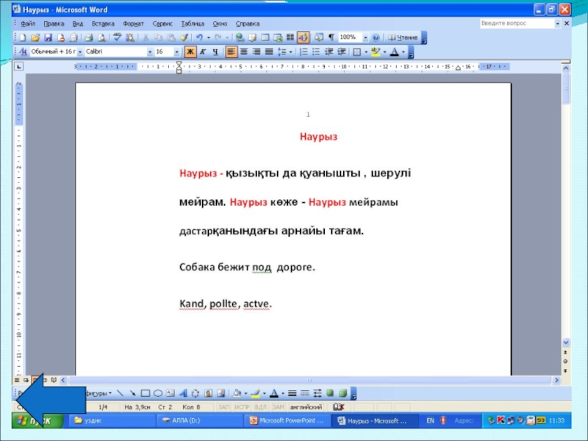
Task: Click in the Введите вопрос help field
Action: [517, 24]
